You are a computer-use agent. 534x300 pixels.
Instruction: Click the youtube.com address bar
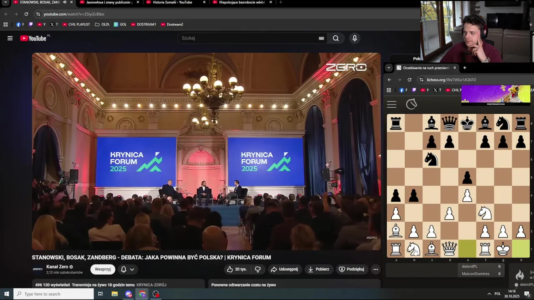[x=225, y=14]
